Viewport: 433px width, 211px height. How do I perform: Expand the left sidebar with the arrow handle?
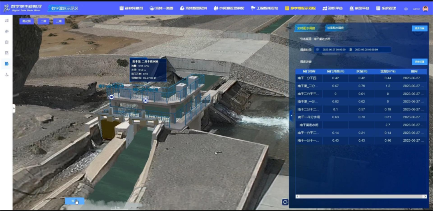pyautogui.click(x=14, y=109)
